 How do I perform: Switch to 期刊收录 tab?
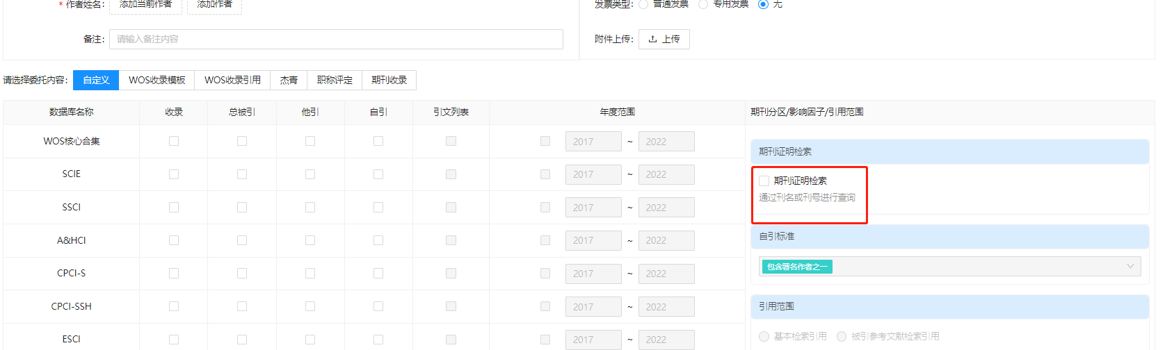[x=389, y=81]
